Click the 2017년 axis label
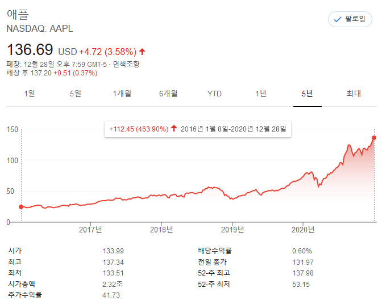 [90, 230]
